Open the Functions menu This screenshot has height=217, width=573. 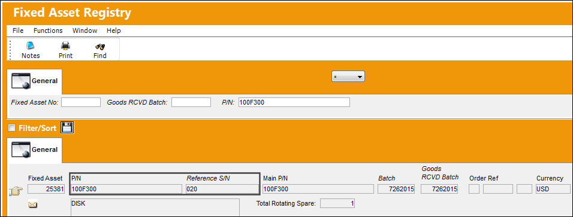click(x=48, y=30)
